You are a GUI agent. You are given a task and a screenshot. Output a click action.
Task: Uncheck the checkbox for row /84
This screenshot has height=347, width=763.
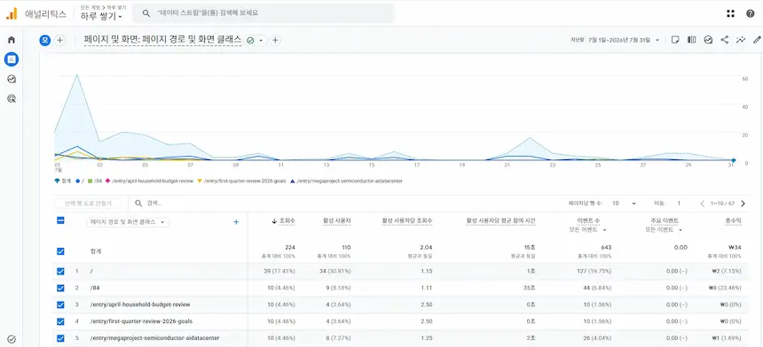[x=60, y=288]
